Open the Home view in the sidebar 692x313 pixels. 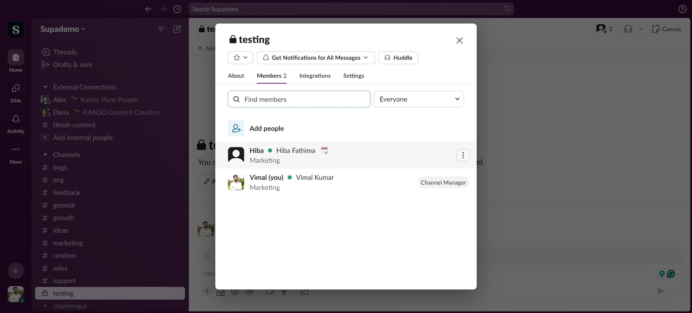coord(16,58)
